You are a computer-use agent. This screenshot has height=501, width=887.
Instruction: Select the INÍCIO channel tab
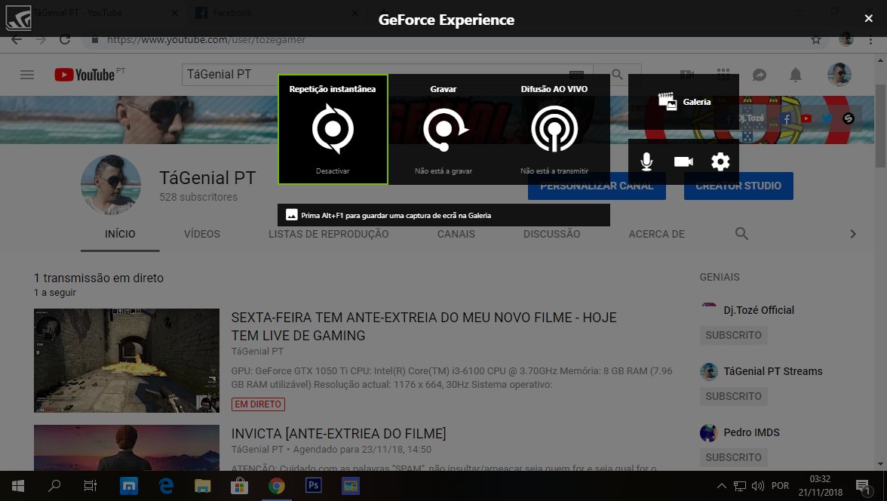point(120,234)
